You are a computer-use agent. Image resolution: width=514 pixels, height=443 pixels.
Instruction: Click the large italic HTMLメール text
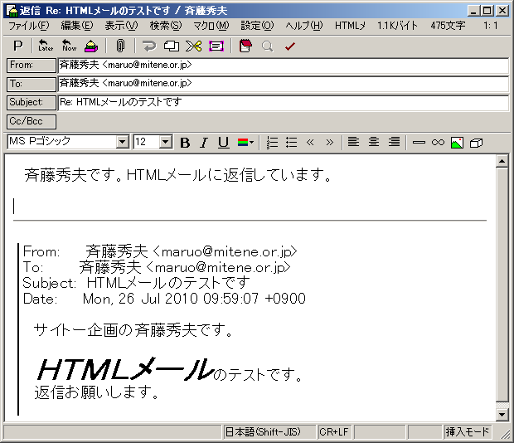point(125,369)
